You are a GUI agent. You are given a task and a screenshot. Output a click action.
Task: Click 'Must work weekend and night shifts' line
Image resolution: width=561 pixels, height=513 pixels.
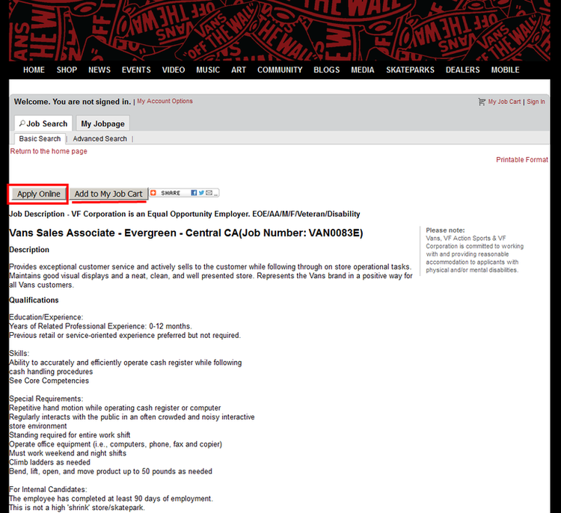tap(67, 453)
